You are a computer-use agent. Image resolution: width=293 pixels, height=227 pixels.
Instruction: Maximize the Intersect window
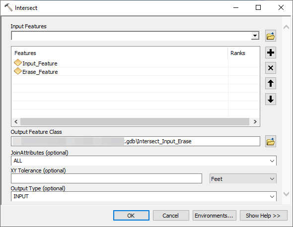point(258,7)
